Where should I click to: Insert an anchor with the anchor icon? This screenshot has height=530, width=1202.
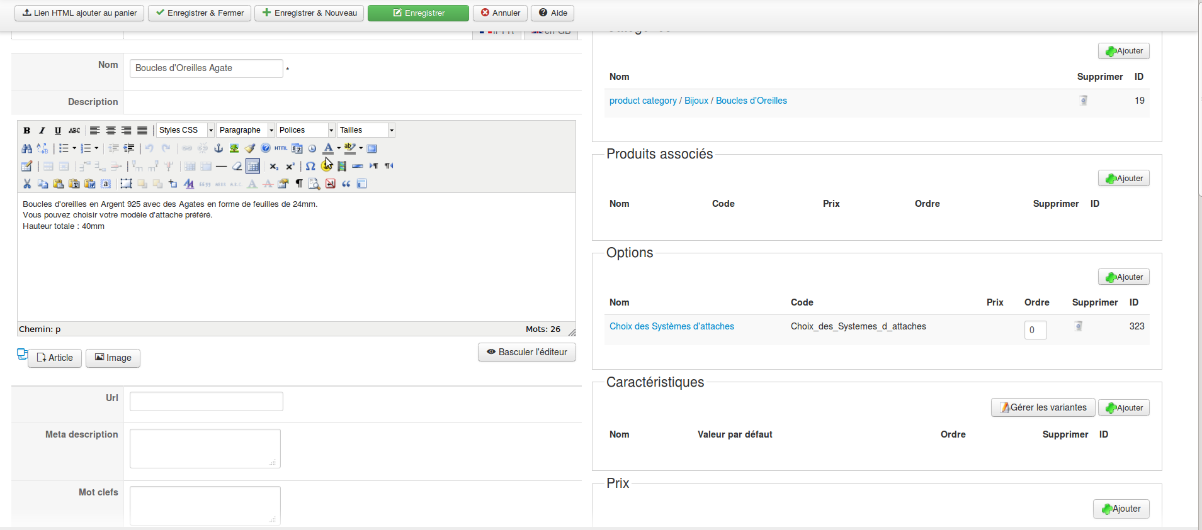click(218, 148)
